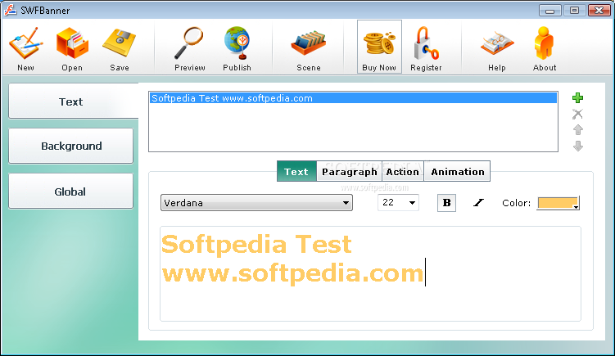Select the Background section button
615x356 pixels.
pos(70,146)
